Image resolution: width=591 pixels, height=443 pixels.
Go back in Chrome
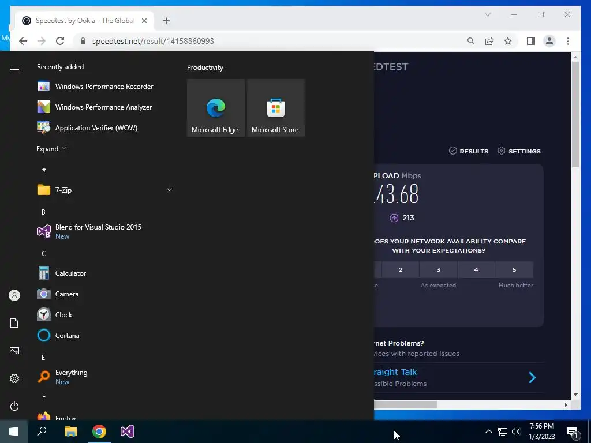[23, 41]
